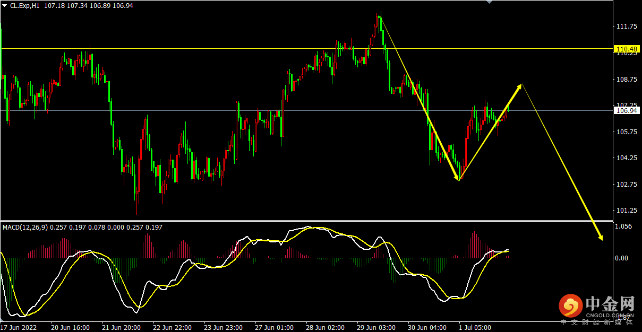This screenshot has height=332, width=642.
Task: Click the 1 Jul 05:00 time label
Action: (475, 327)
